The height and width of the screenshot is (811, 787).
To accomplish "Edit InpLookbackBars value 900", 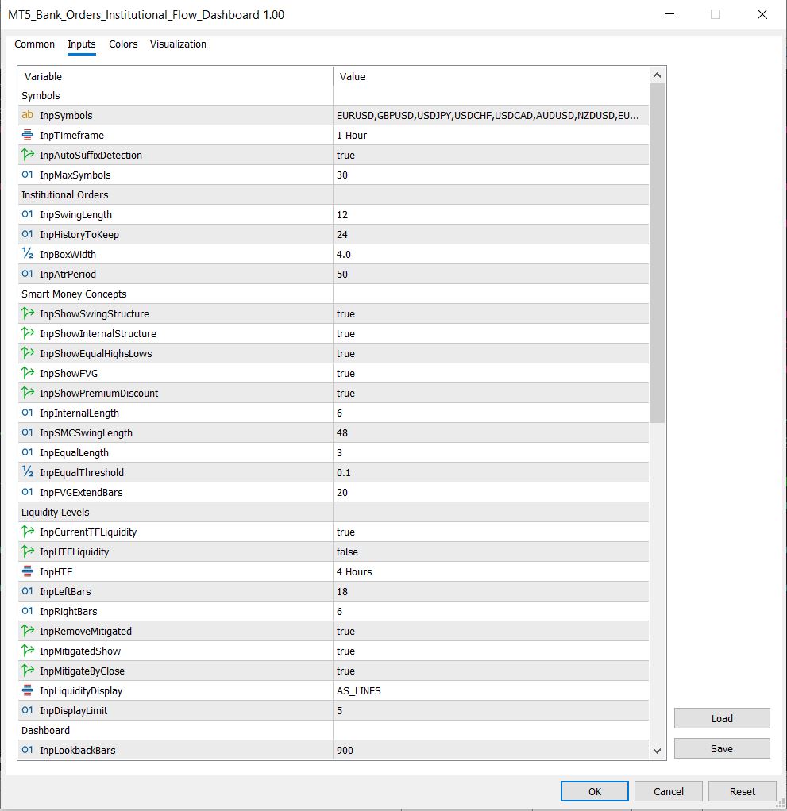I will (491, 751).
